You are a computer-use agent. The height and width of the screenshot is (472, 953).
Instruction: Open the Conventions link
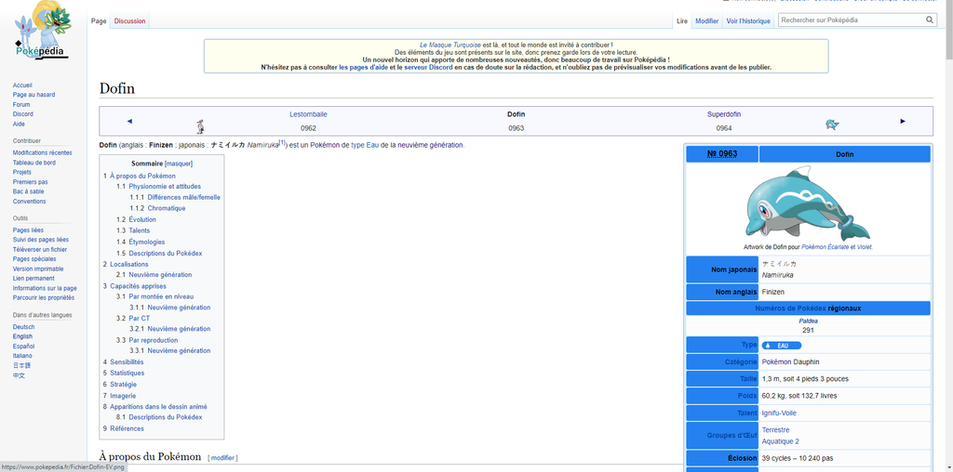pos(29,202)
